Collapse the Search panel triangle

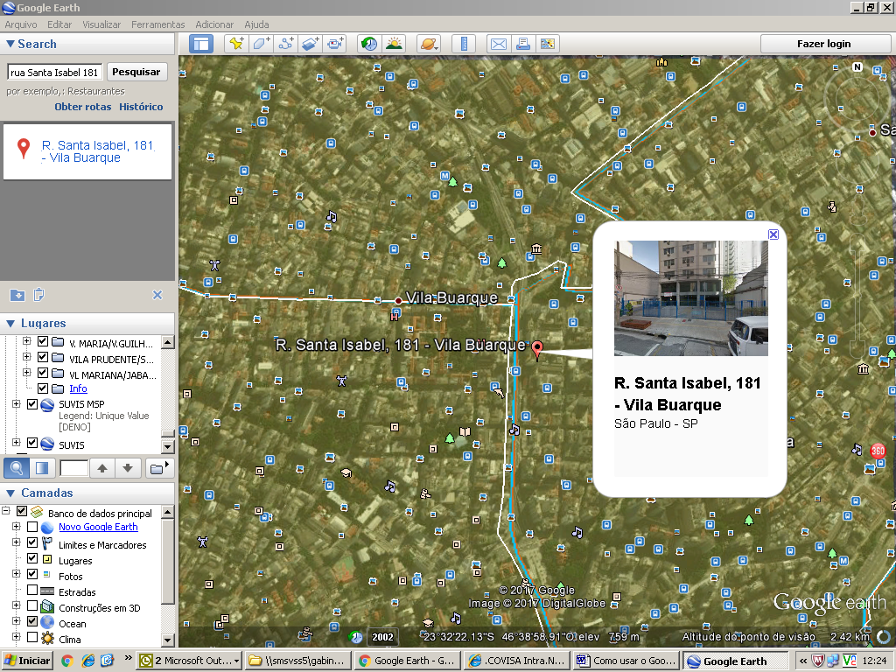click(10, 44)
